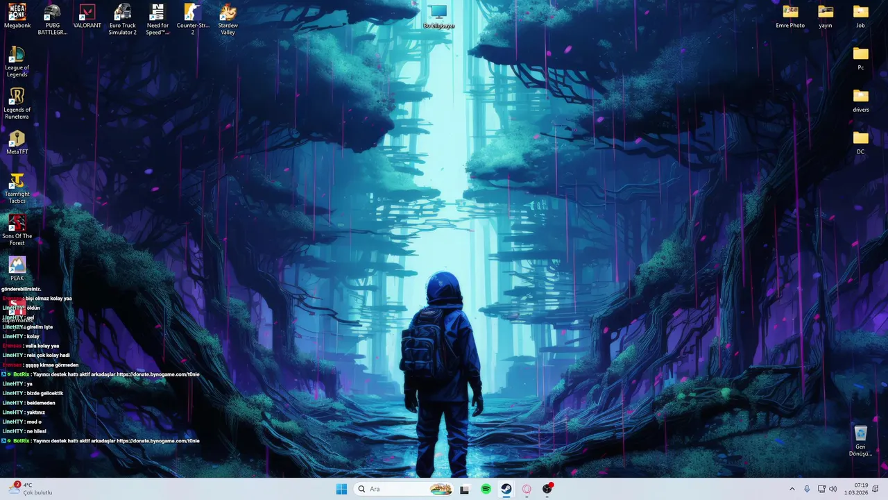Click the Ara taskbar search box

tap(404, 489)
